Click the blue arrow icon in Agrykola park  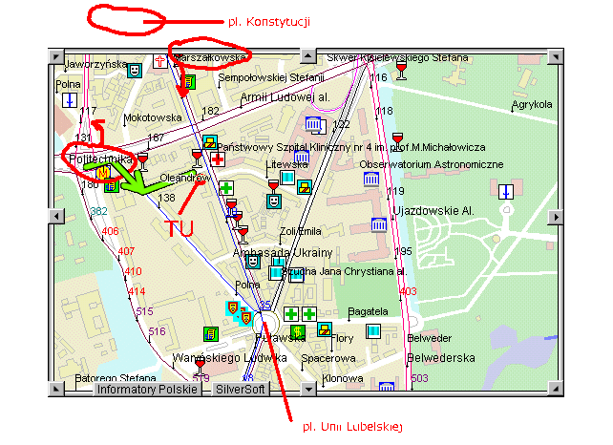505,191
